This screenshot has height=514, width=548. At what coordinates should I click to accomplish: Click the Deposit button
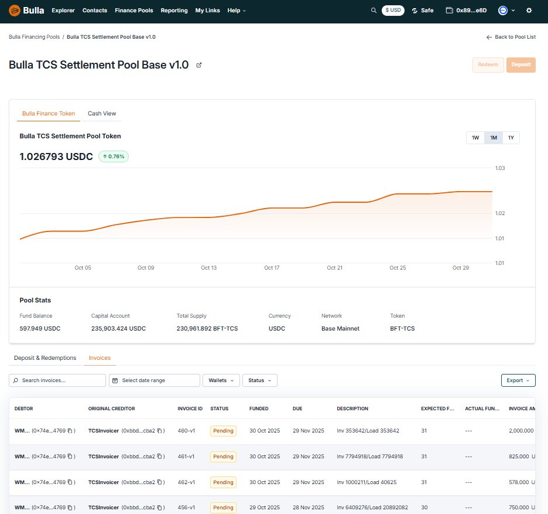pyautogui.click(x=520, y=65)
